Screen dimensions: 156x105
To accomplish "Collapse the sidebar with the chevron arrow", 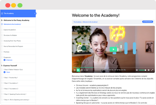I will 35,14.
